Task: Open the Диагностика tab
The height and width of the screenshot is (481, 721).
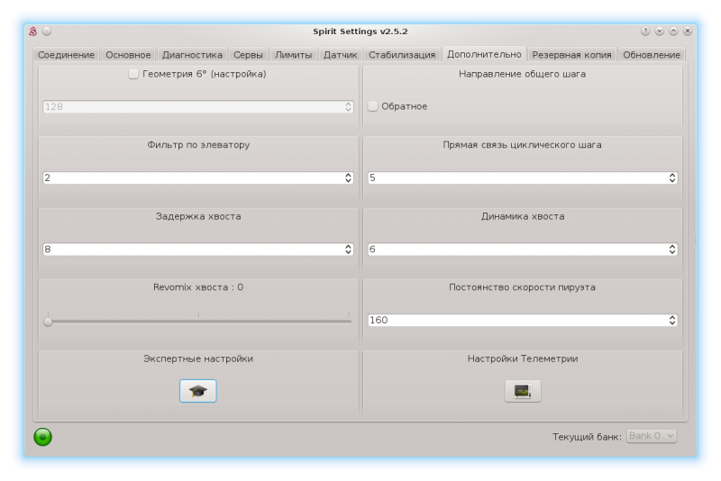Action: pyautogui.click(x=192, y=55)
